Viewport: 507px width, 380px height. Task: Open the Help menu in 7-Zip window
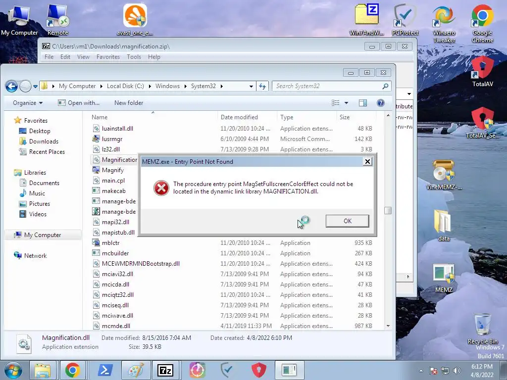click(x=154, y=57)
